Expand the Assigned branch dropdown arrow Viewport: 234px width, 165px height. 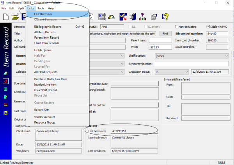click(x=122, y=64)
